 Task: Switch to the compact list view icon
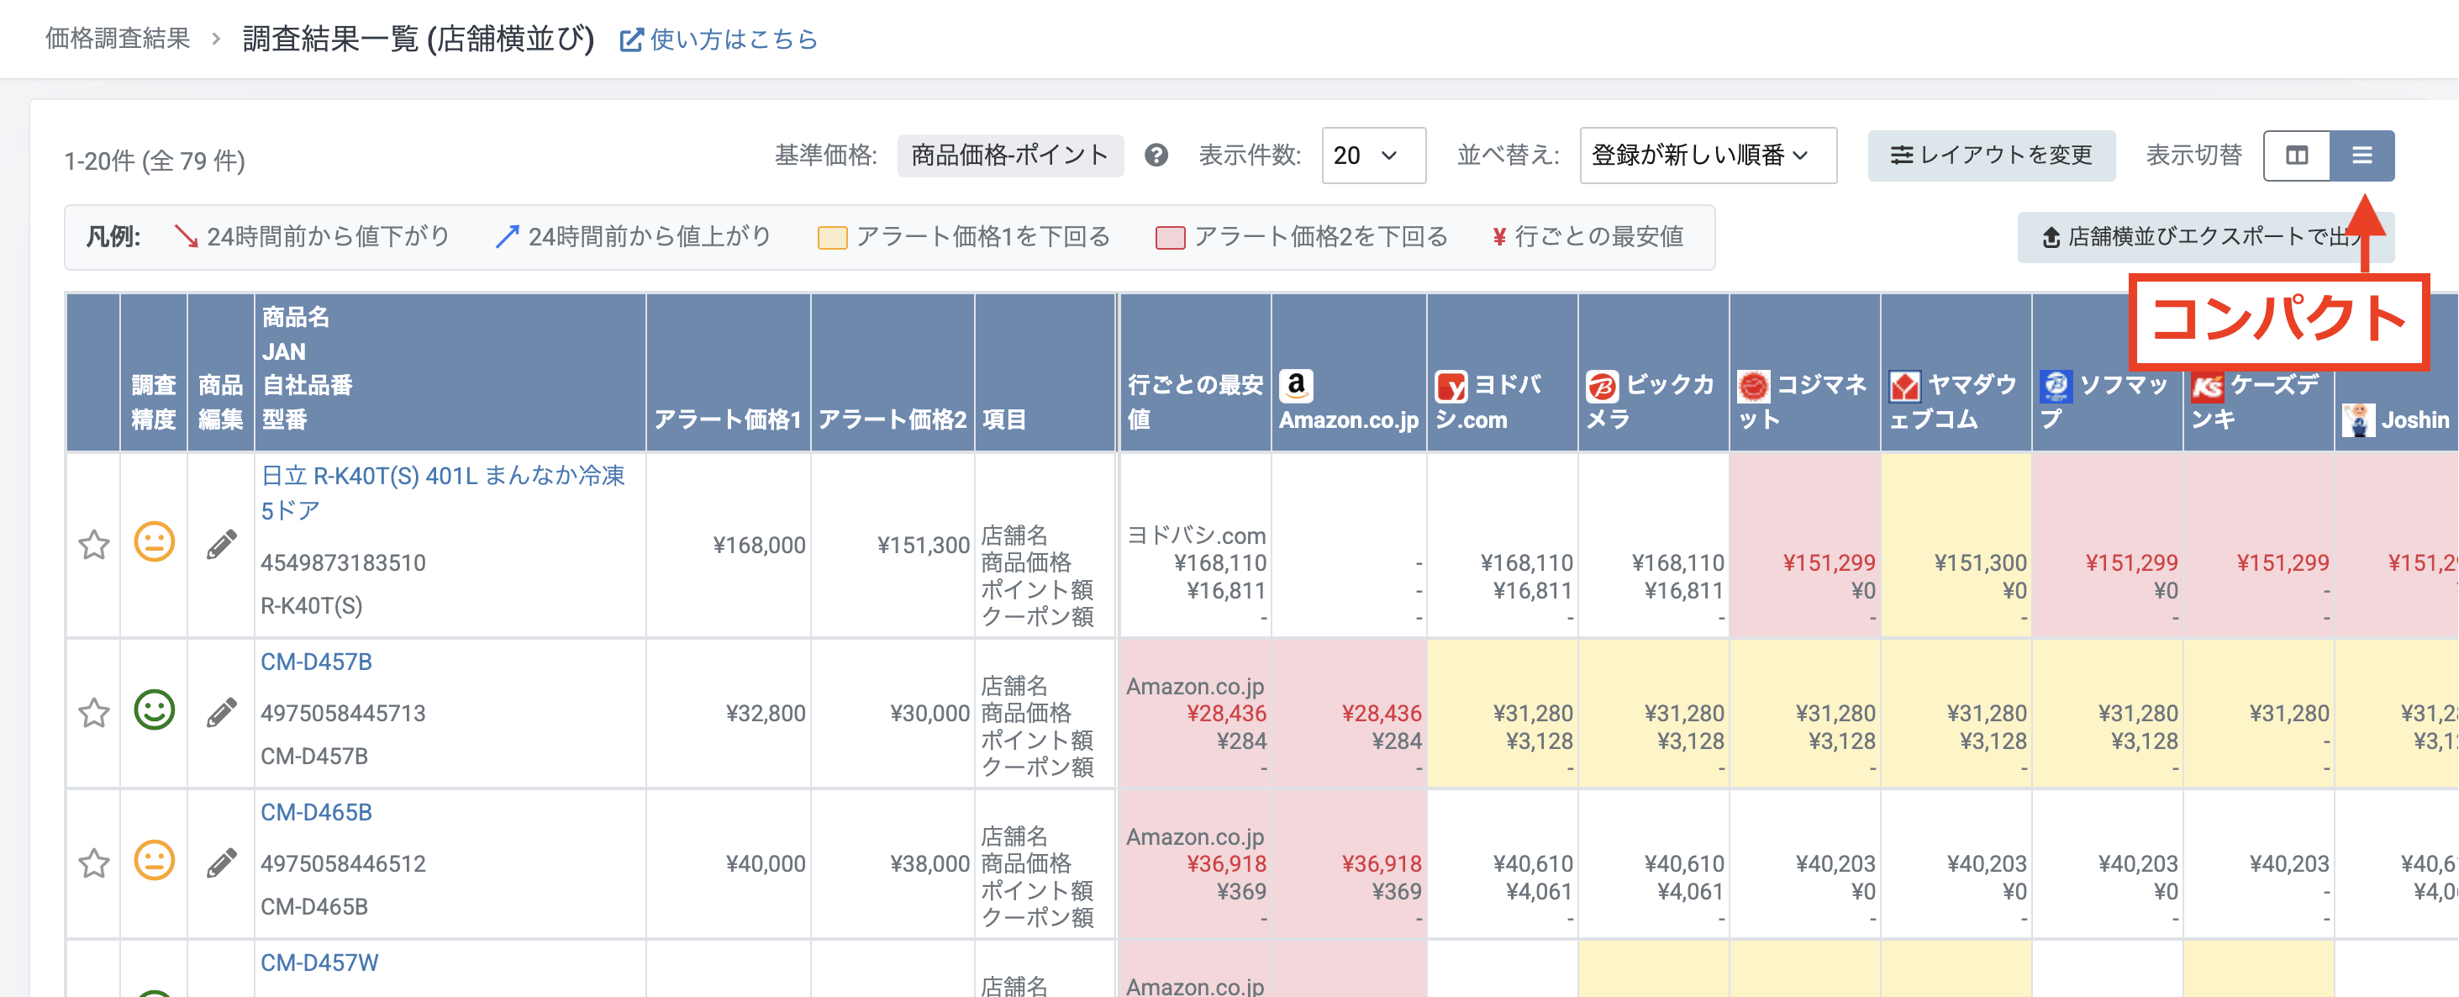(2362, 155)
